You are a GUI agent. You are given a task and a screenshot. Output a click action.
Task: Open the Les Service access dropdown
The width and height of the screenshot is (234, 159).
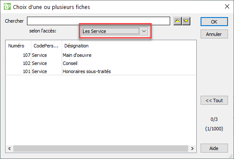point(114,31)
